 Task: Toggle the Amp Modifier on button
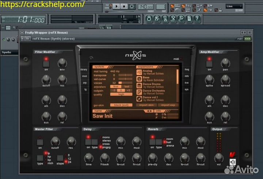[209, 64]
